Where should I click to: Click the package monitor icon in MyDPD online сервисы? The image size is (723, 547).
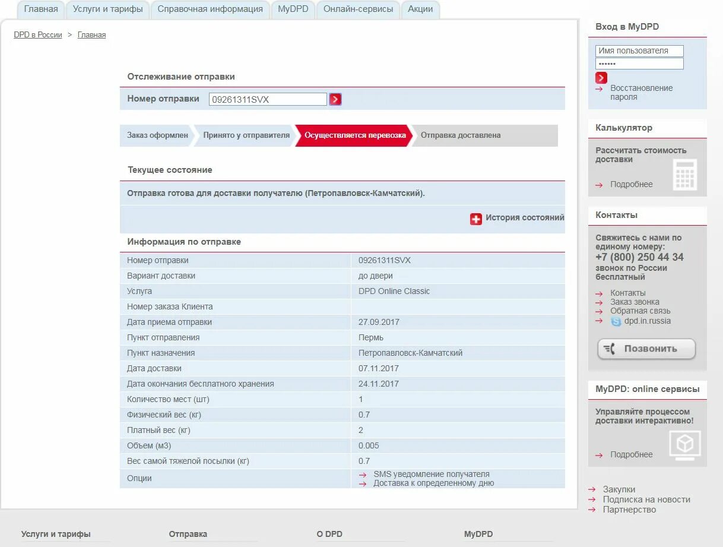(685, 445)
